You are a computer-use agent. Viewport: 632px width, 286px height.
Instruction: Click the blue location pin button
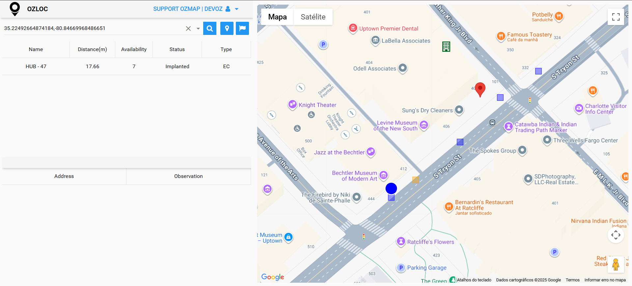227,28
